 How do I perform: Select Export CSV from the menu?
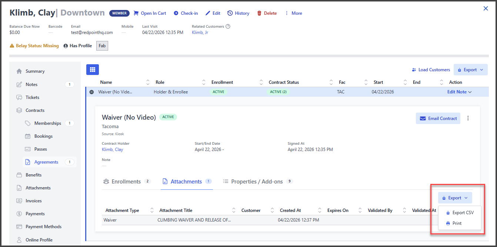[460, 213]
